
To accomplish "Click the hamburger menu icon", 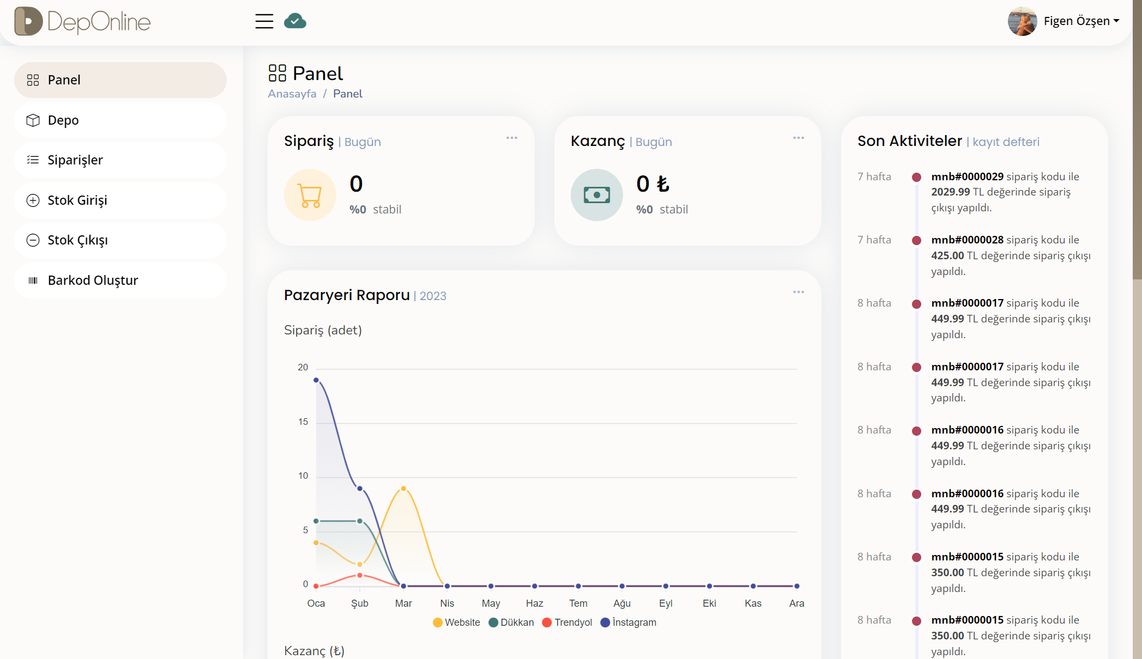I will click(x=264, y=21).
